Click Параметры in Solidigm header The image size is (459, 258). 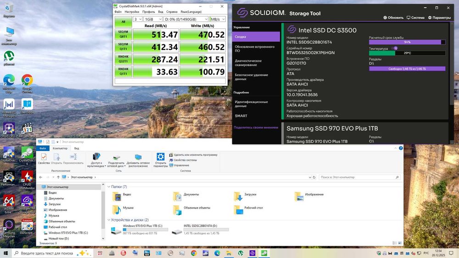(439, 17)
